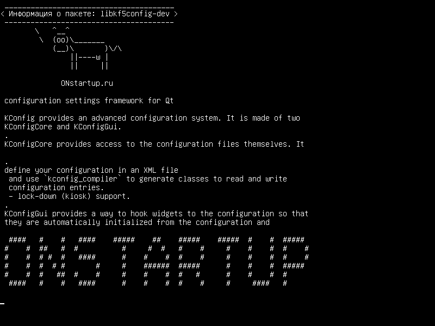This screenshot has height=326, width=435.
Task: Click the ONstartup.ru text under the cow
Action: pyautogui.click(x=87, y=83)
